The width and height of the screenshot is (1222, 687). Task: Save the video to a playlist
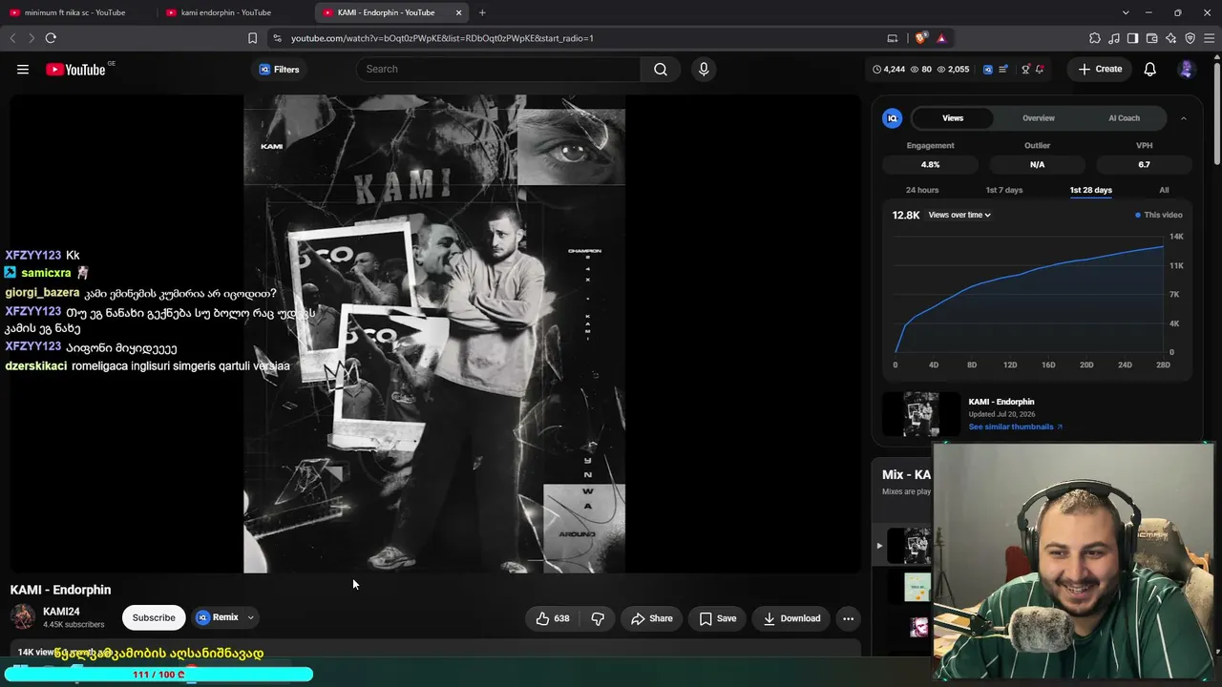(718, 618)
